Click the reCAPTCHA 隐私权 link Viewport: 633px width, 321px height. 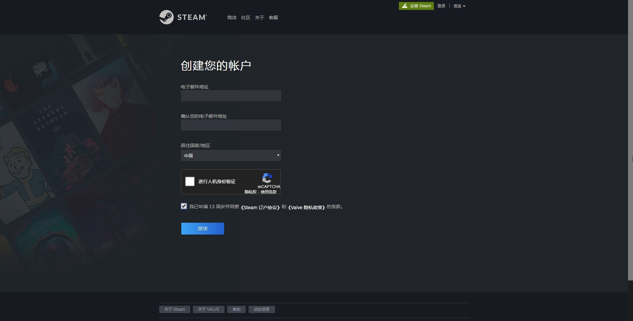(250, 192)
